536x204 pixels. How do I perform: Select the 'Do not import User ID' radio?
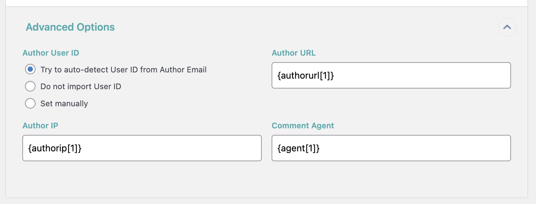click(x=30, y=87)
